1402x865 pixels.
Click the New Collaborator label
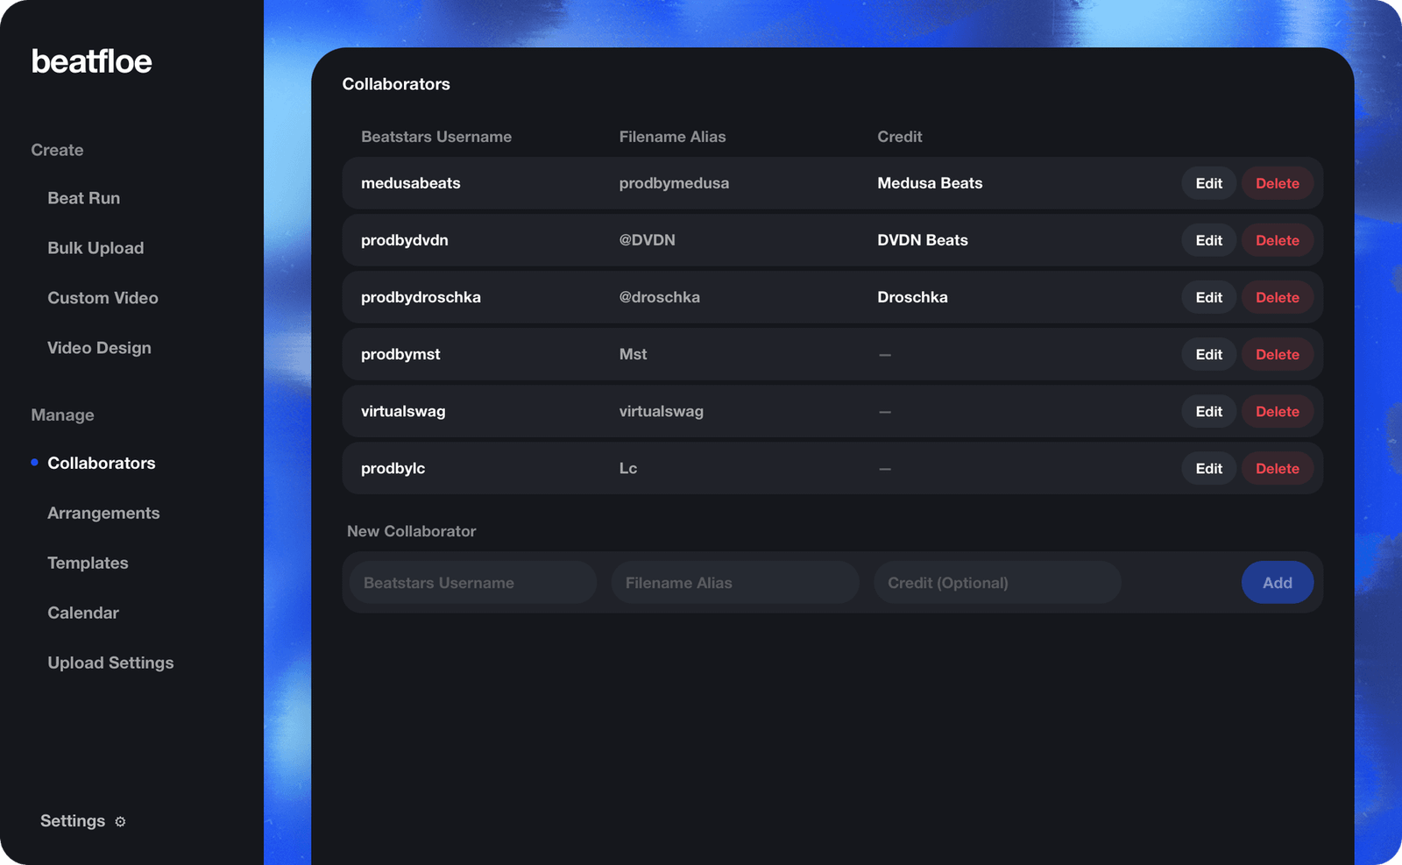pyautogui.click(x=412, y=531)
